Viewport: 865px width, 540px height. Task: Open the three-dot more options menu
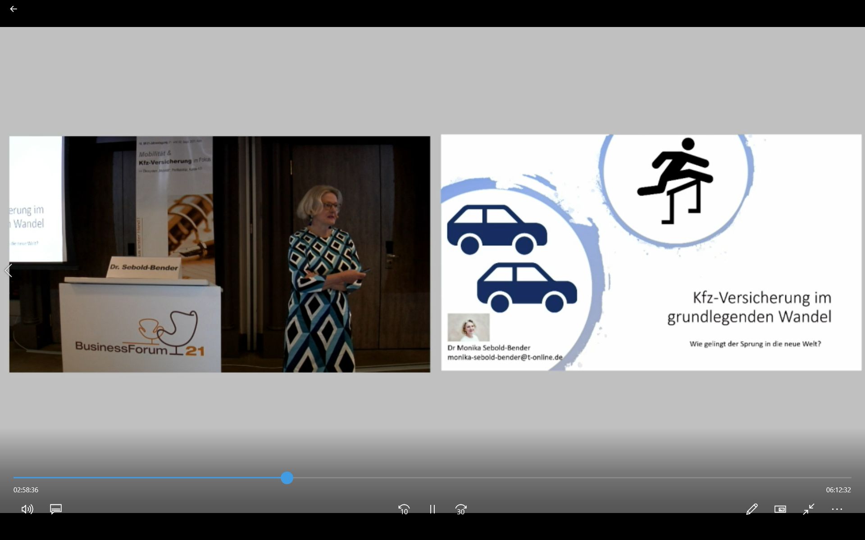(837, 509)
